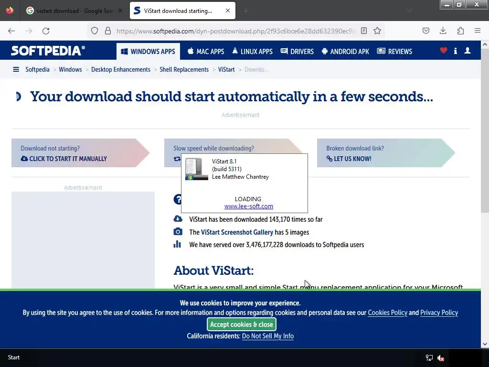
Task: Open a new tab with plus button
Action: (x=246, y=11)
